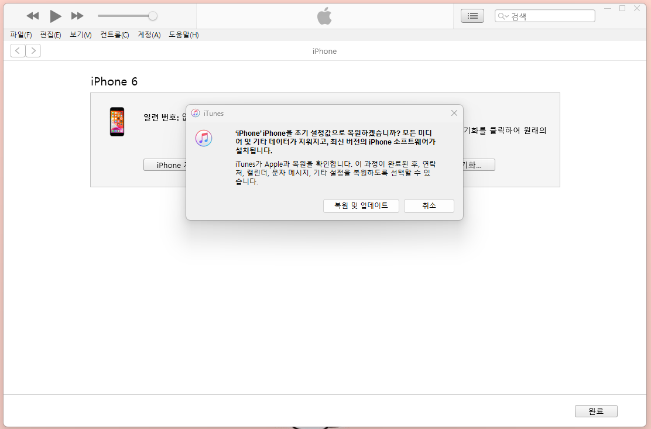Open the 보기(V) menu
The height and width of the screenshot is (429, 651).
click(x=81, y=35)
